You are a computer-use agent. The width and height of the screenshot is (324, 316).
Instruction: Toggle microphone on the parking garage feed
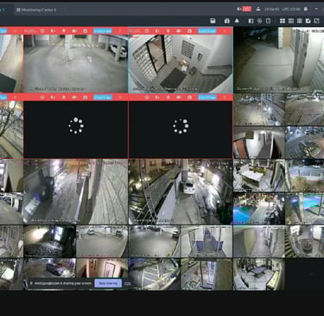(64, 31)
